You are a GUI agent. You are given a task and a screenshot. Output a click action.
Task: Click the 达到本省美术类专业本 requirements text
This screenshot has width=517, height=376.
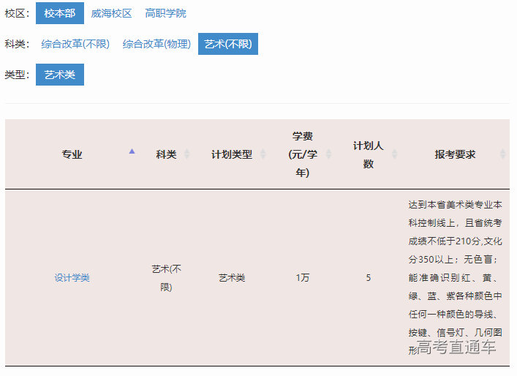tap(455, 205)
